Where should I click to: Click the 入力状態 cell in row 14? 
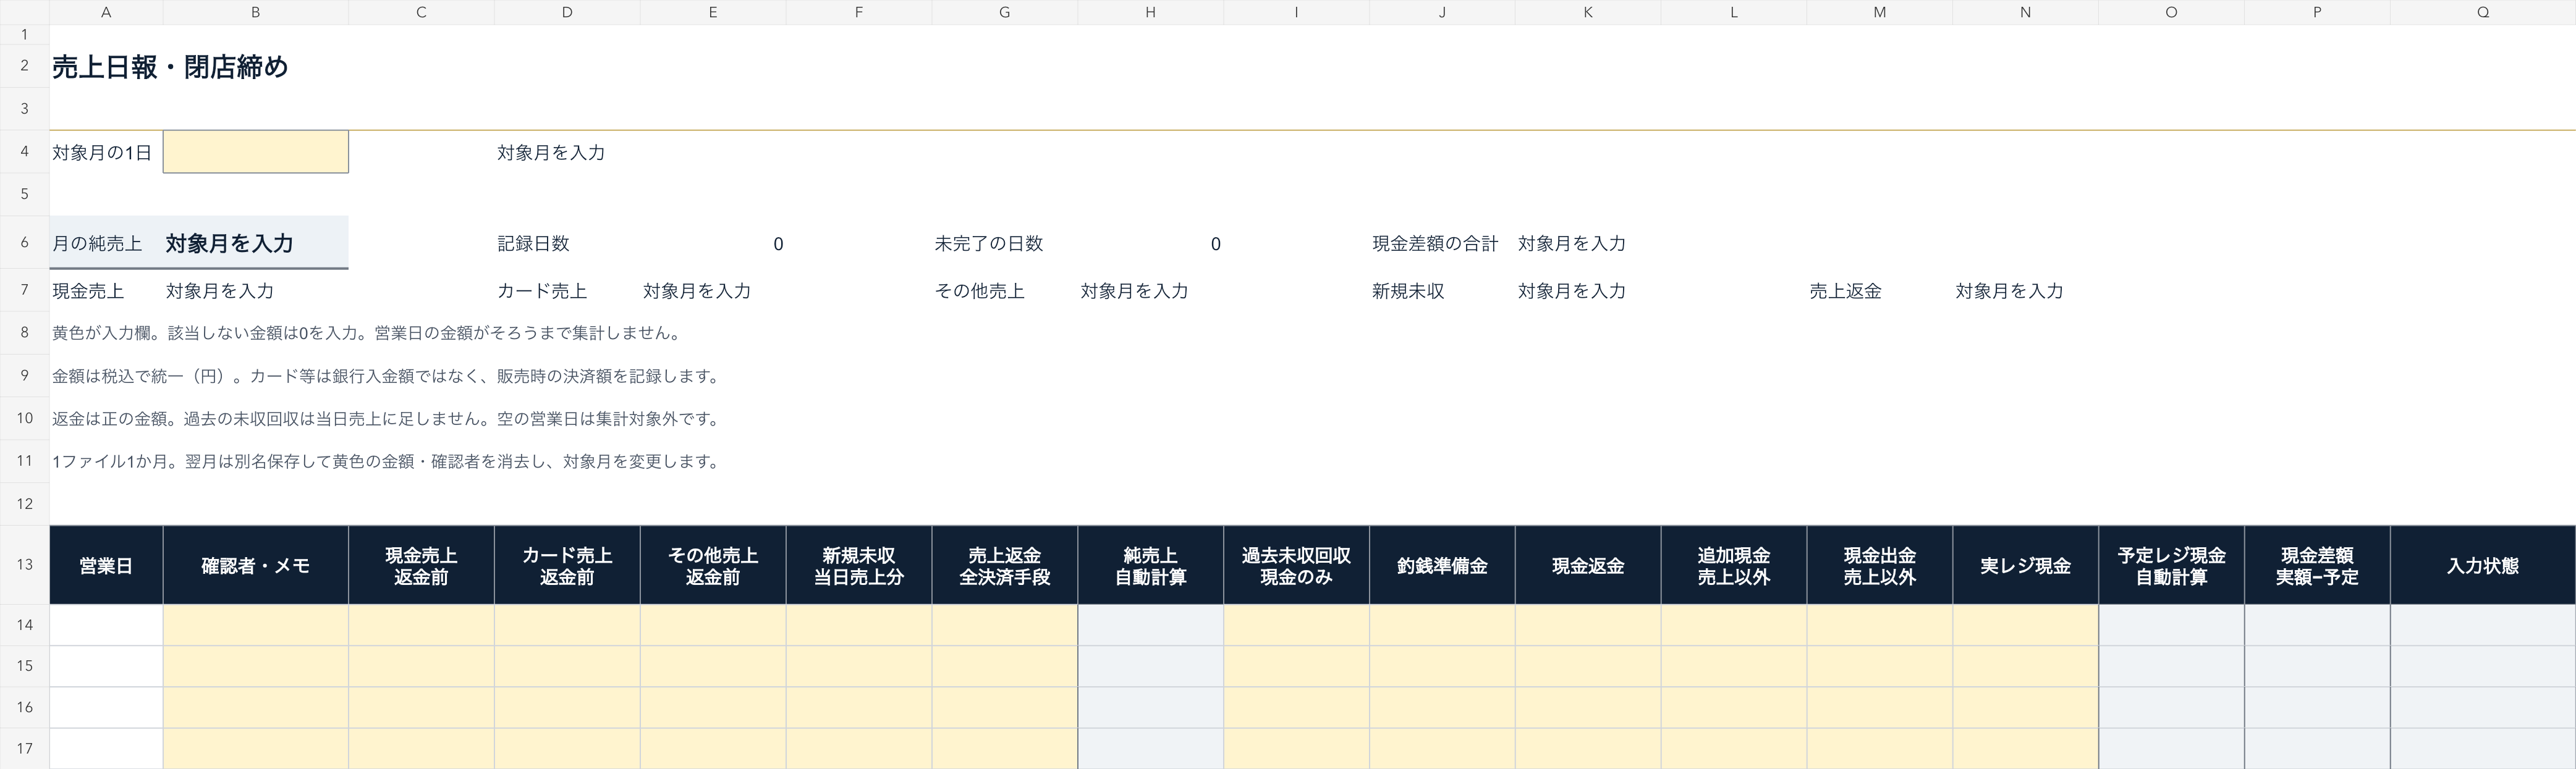coord(2483,625)
